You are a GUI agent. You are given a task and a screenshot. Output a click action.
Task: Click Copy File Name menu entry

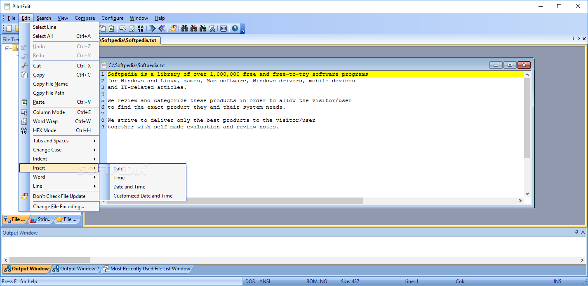point(59,84)
